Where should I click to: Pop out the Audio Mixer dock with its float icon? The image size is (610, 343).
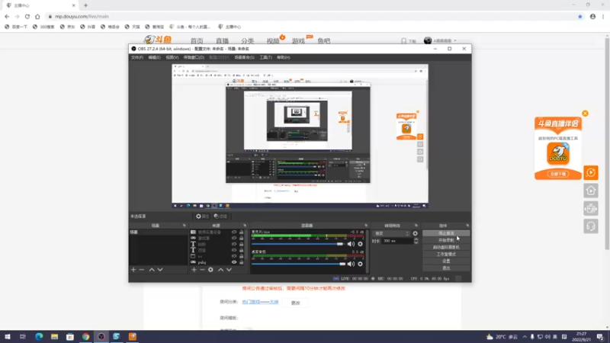tap(366, 226)
